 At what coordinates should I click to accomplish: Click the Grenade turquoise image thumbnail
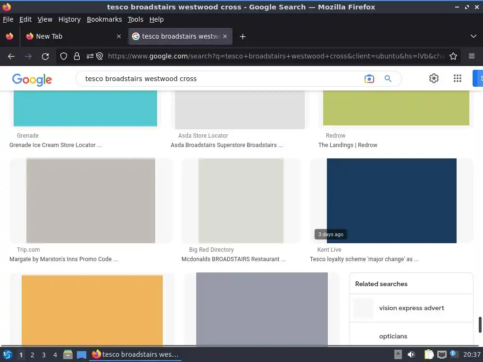pyautogui.click(x=85, y=108)
